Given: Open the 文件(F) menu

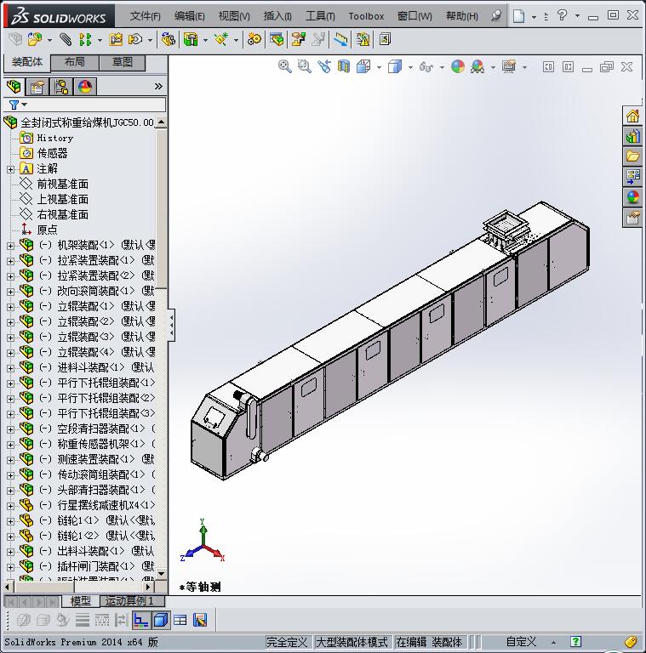Looking at the screenshot, I should (x=145, y=16).
